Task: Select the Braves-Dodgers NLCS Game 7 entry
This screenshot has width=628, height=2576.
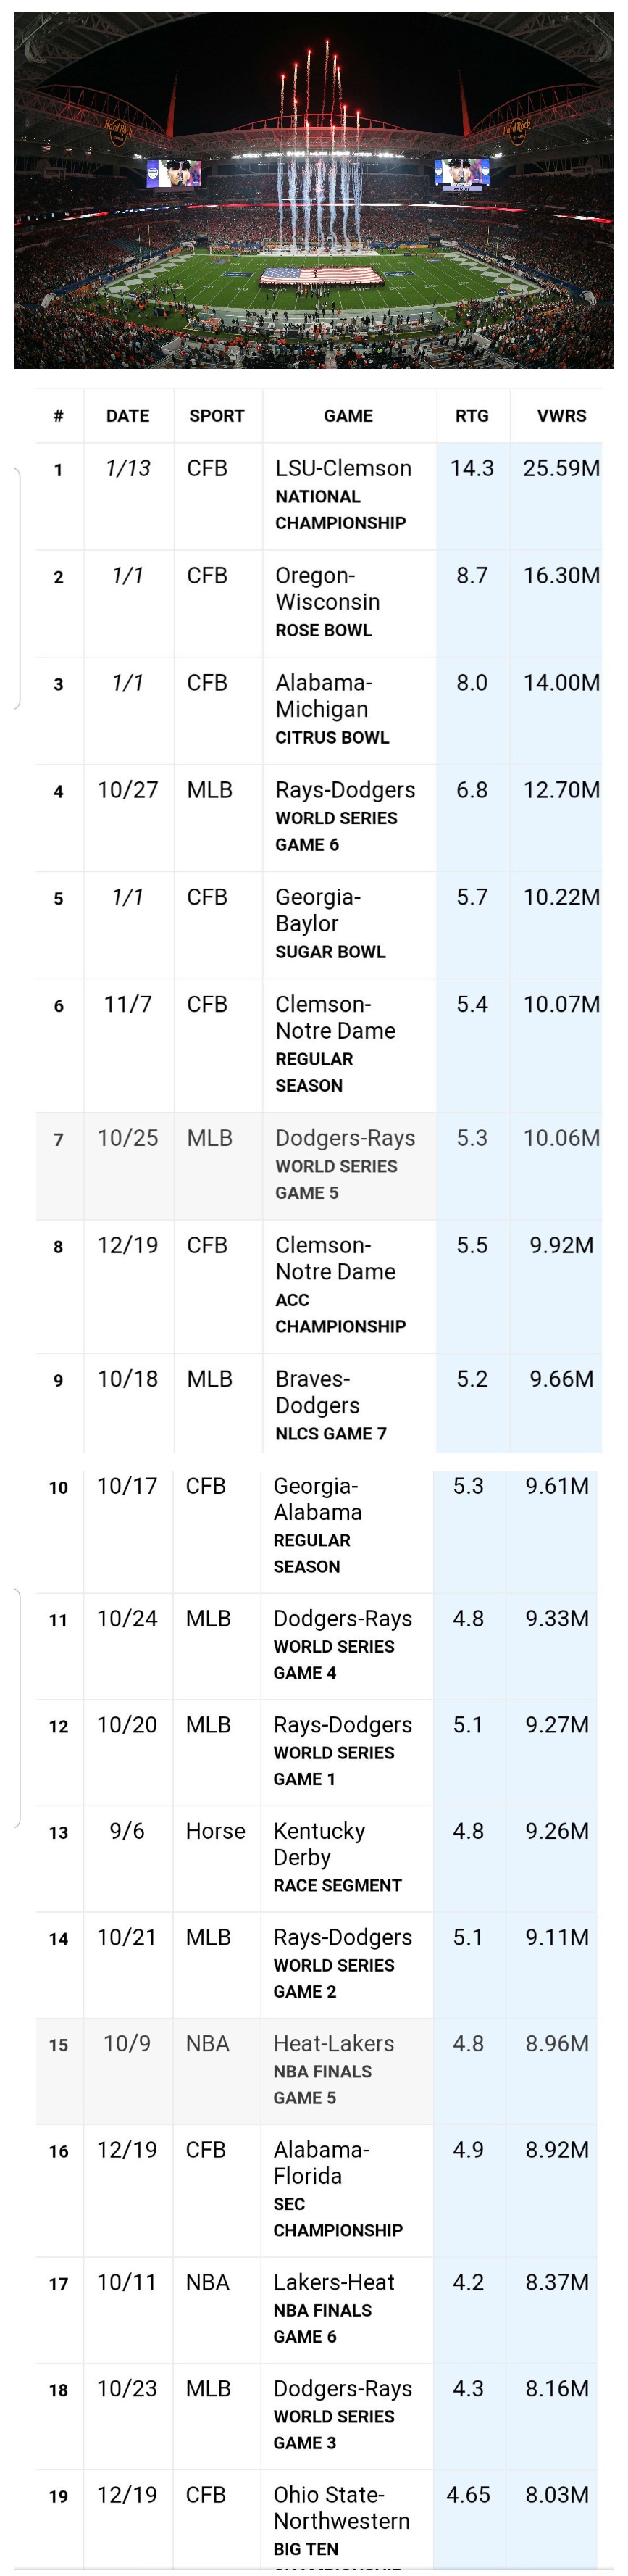Action: coord(330,1405)
